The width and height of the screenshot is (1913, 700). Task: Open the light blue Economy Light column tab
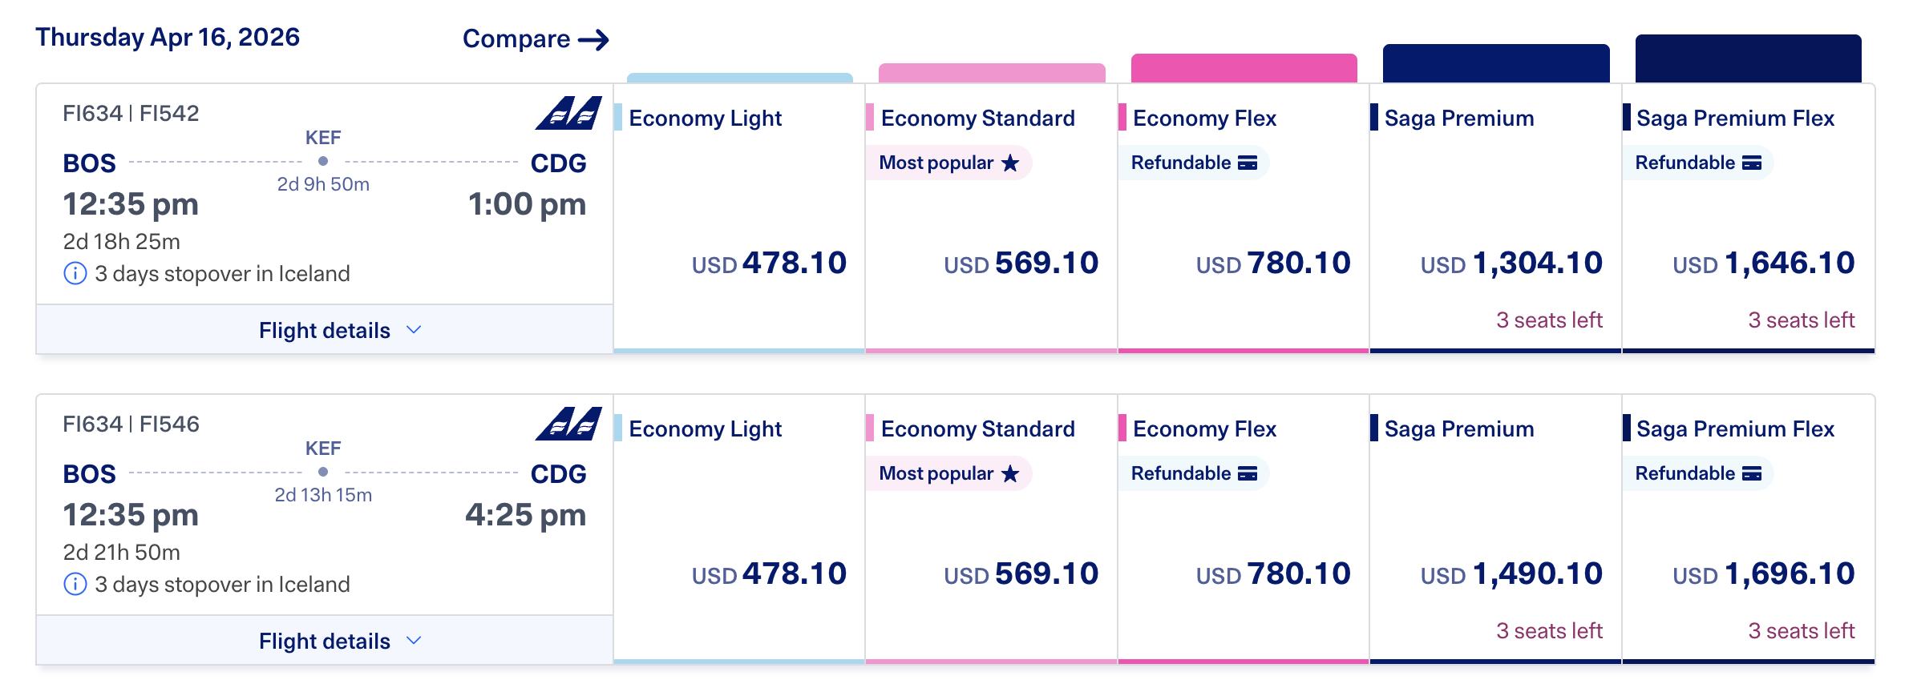click(739, 78)
